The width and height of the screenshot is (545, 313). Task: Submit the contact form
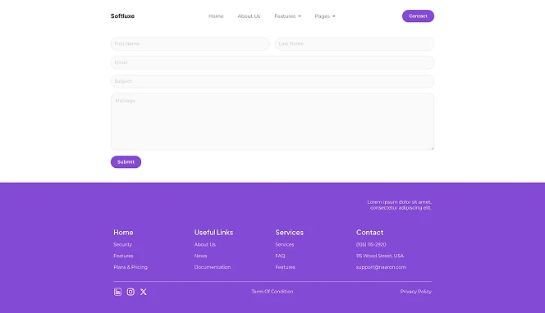(x=126, y=161)
